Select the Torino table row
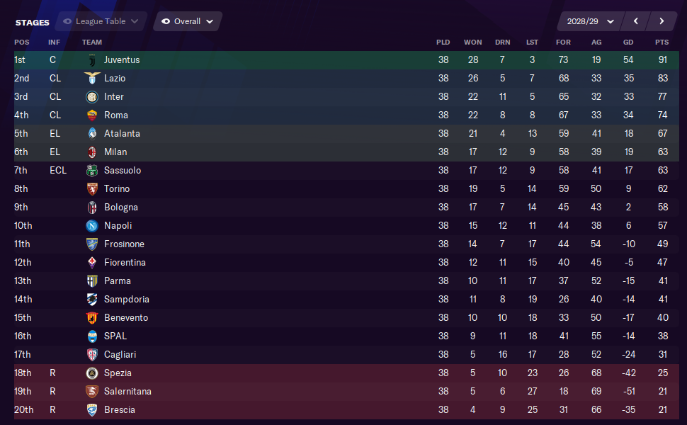687x425 pixels. 346,189
